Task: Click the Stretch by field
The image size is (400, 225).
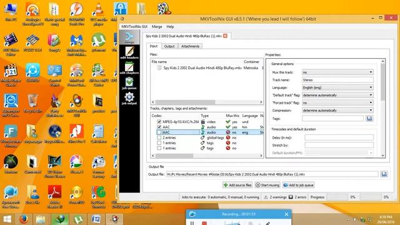Action: coord(339,145)
